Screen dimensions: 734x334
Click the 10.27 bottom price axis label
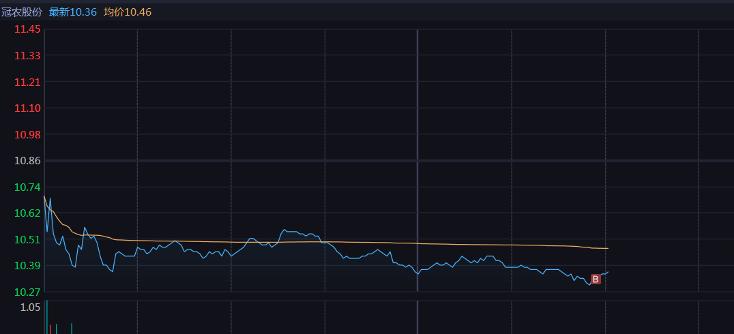coord(27,292)
